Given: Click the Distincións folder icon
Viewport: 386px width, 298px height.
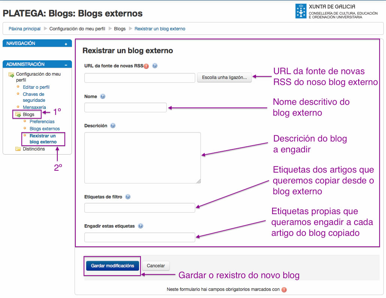Looking at the screenshot, I should (17, 149).
